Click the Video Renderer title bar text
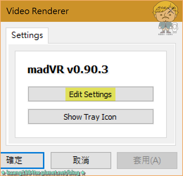 click(x=37, y=11)
